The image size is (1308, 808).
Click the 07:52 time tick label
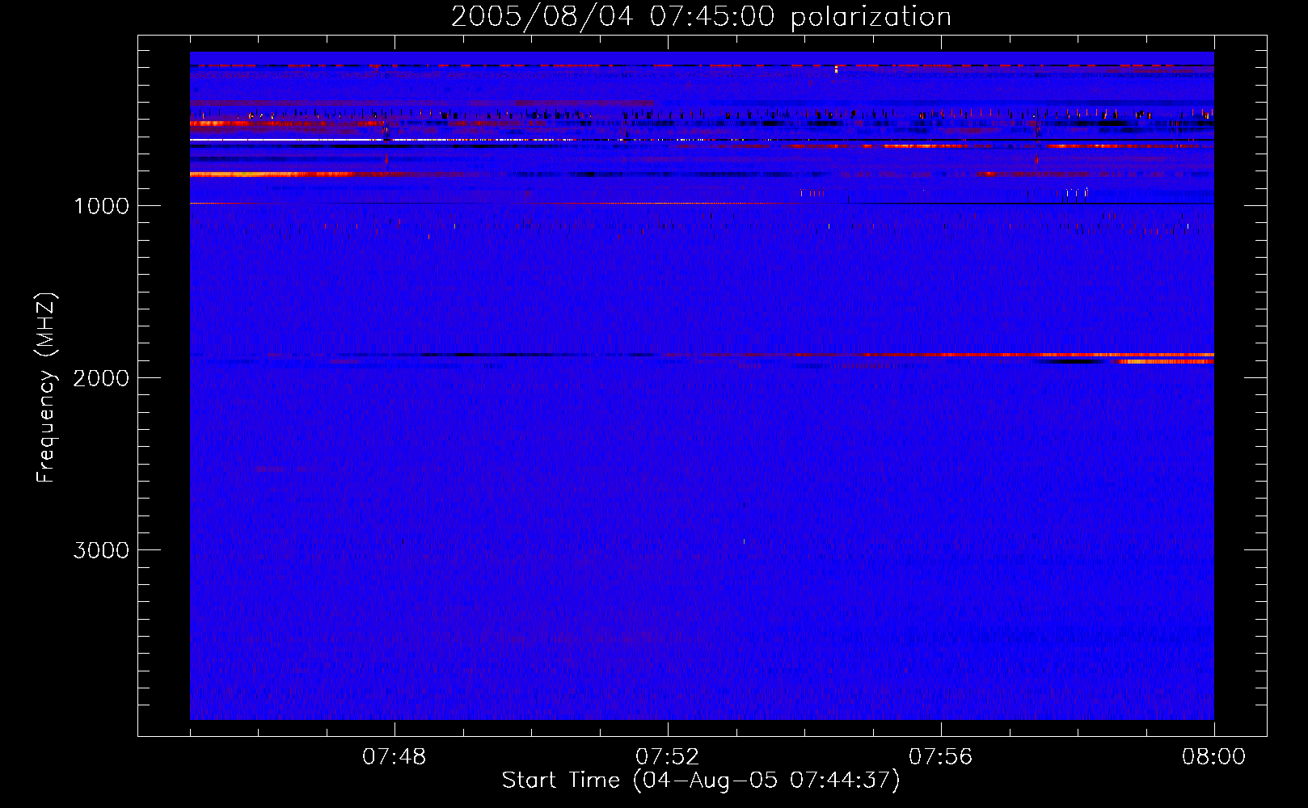pyautogui.click(x=667, y=757)
